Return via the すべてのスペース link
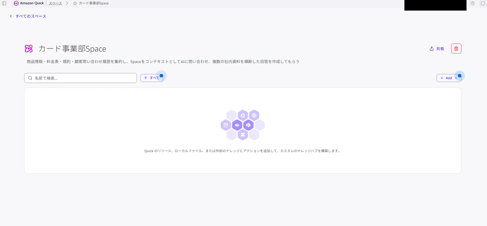 28,16
